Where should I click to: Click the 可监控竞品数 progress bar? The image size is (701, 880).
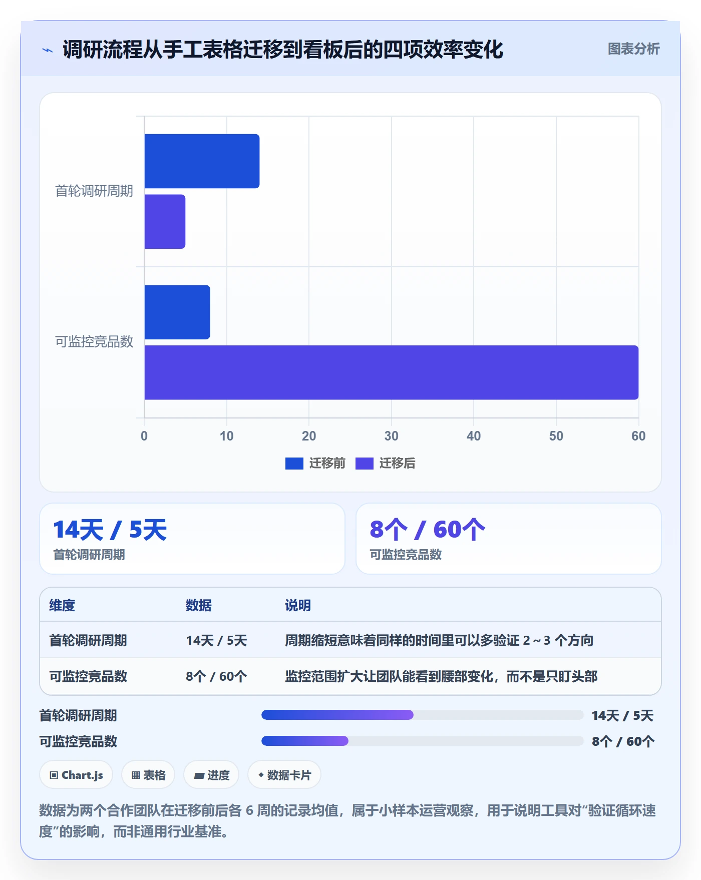[x=423, y=741]
